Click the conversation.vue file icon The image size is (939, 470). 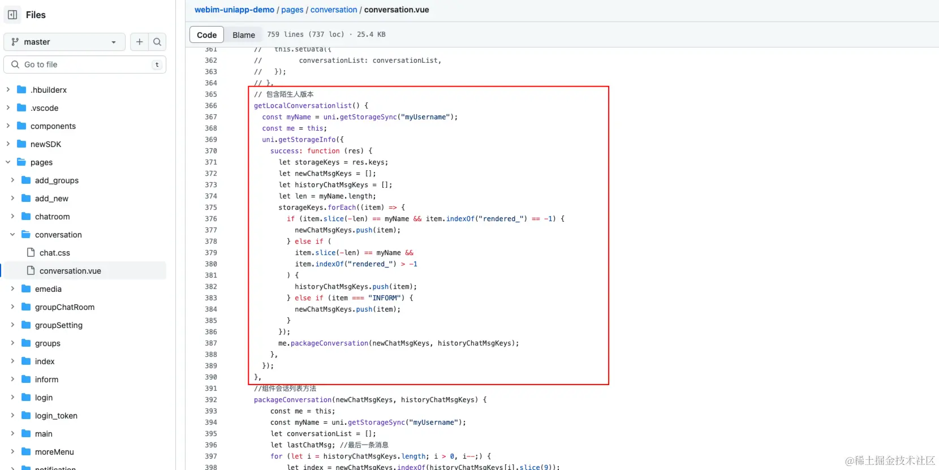(31, 270)
